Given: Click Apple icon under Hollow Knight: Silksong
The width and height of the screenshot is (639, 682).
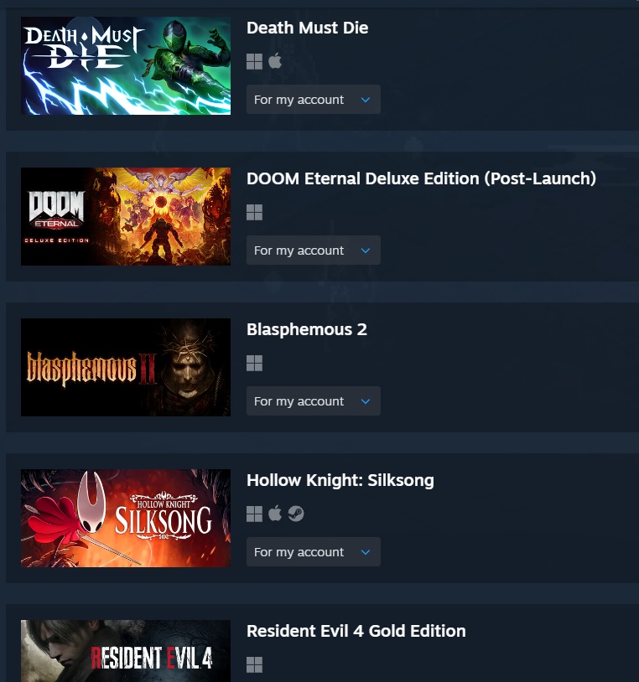Looking at the screenshot, I should [x=275, y=514].
